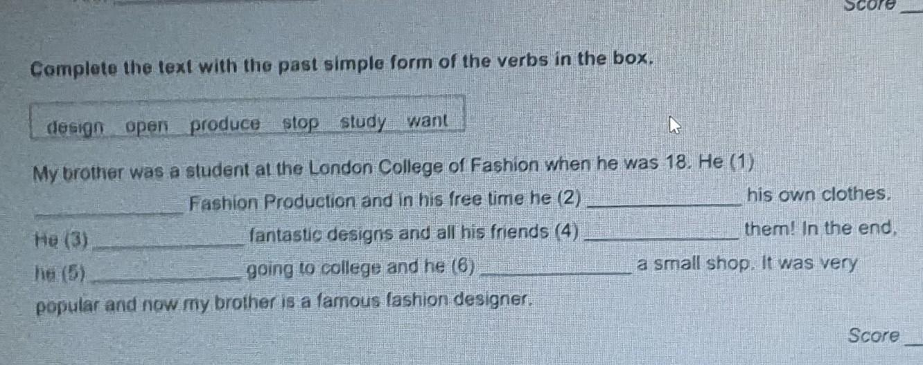Click the 'Complete the text' instruction heading
The height and width of the screenshot is (365, 923).
click(x=343, y=65)
